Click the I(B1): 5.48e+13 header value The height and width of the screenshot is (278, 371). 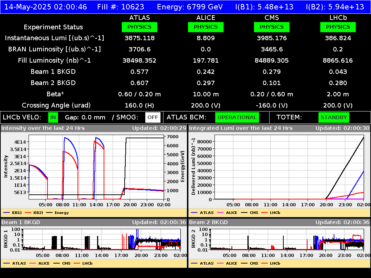(x=264, y=7)
